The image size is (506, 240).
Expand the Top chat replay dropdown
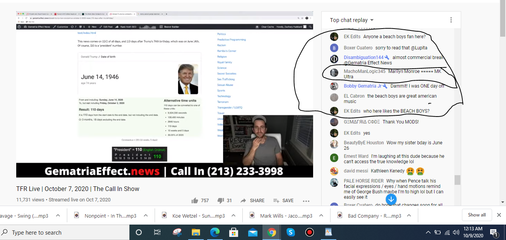pos(352,20)
